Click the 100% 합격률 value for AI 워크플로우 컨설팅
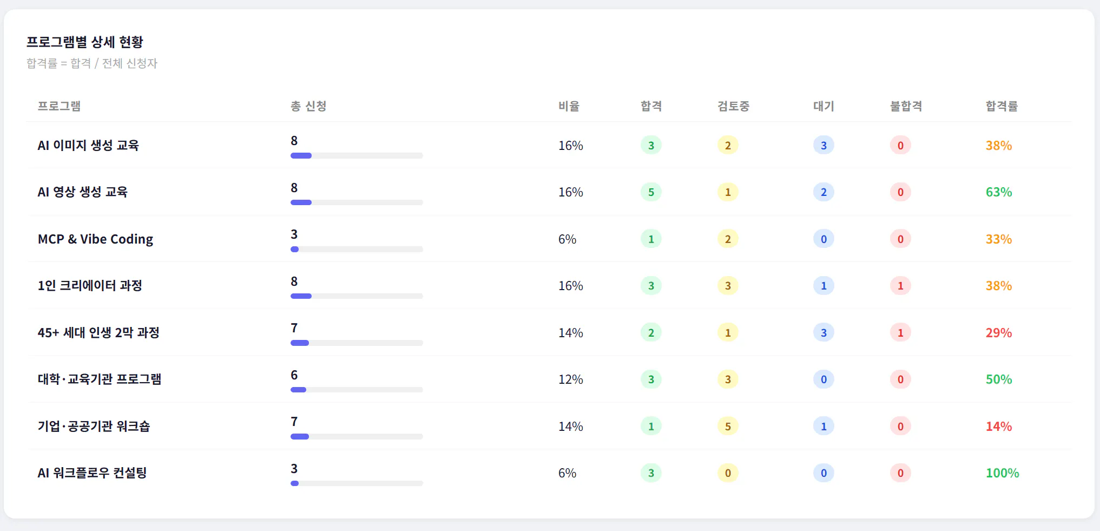The width and height of the screenshot is (1100, 531). 1002,473
